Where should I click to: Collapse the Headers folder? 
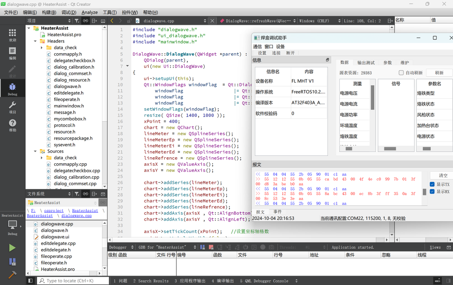35,41
